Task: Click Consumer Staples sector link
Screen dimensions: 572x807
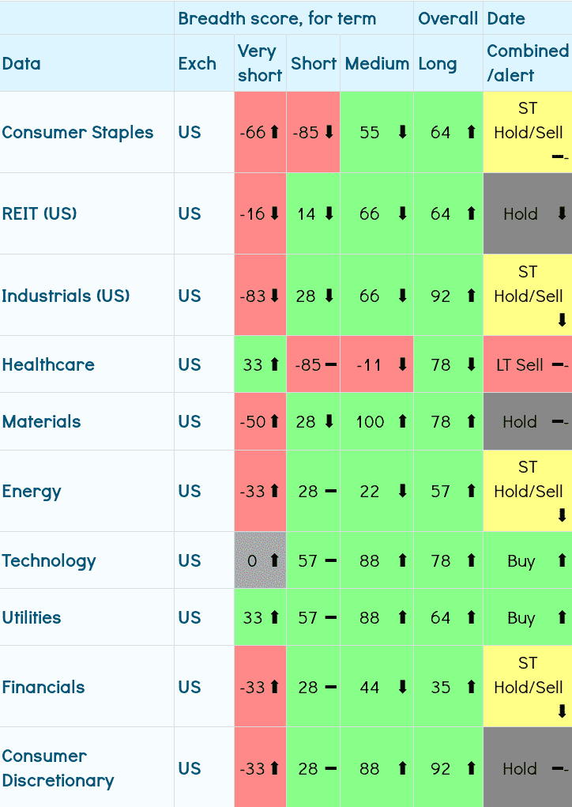Action: tap(77, 133)
